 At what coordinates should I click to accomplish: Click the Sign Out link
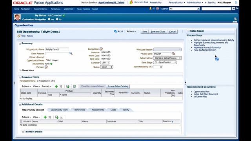coord(211,2)
